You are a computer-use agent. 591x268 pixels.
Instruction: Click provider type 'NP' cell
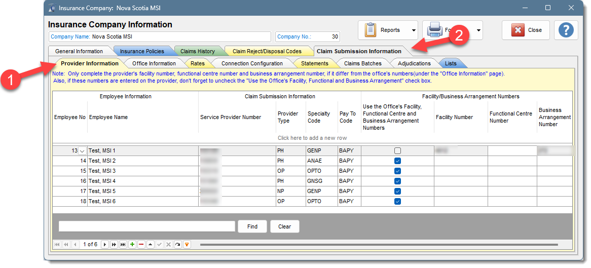[x=290, y=192]
